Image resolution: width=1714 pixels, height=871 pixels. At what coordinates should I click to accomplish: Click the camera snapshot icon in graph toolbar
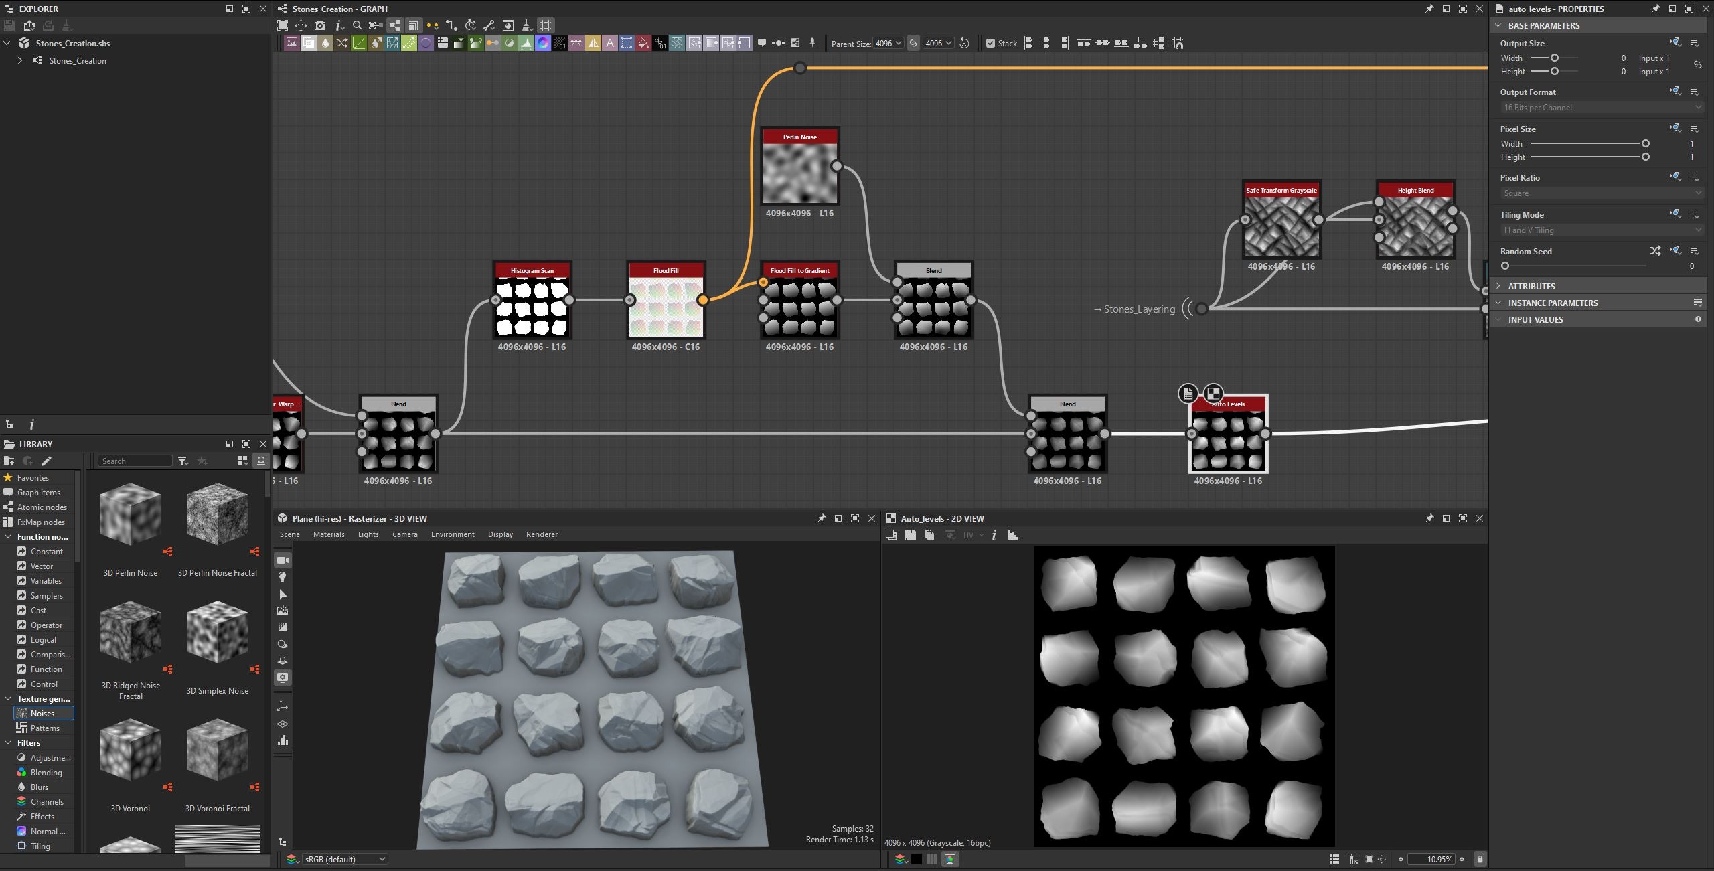(320, 25)
